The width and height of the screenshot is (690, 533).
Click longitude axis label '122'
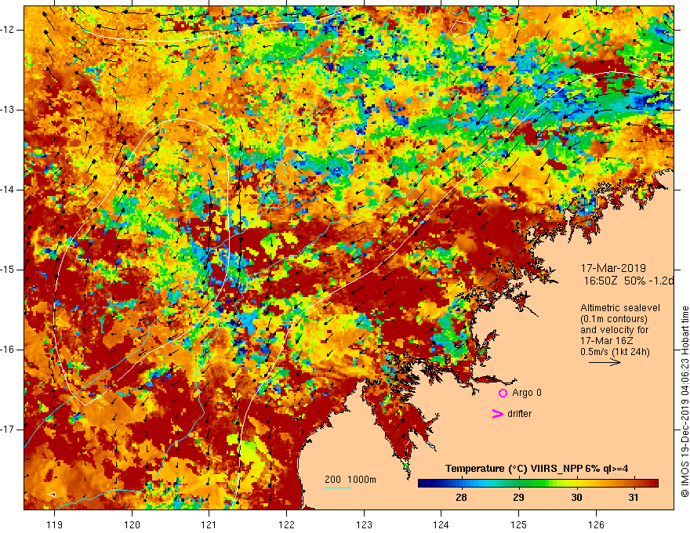pos(286,524)
